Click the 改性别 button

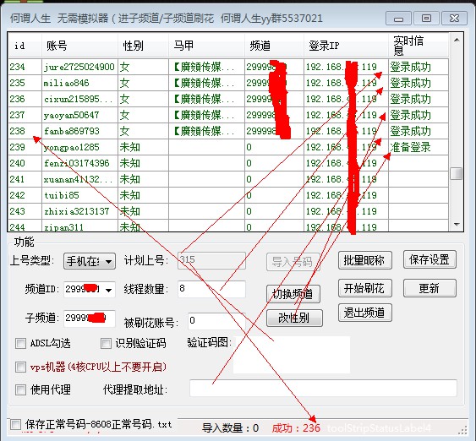tap(294, 318)
